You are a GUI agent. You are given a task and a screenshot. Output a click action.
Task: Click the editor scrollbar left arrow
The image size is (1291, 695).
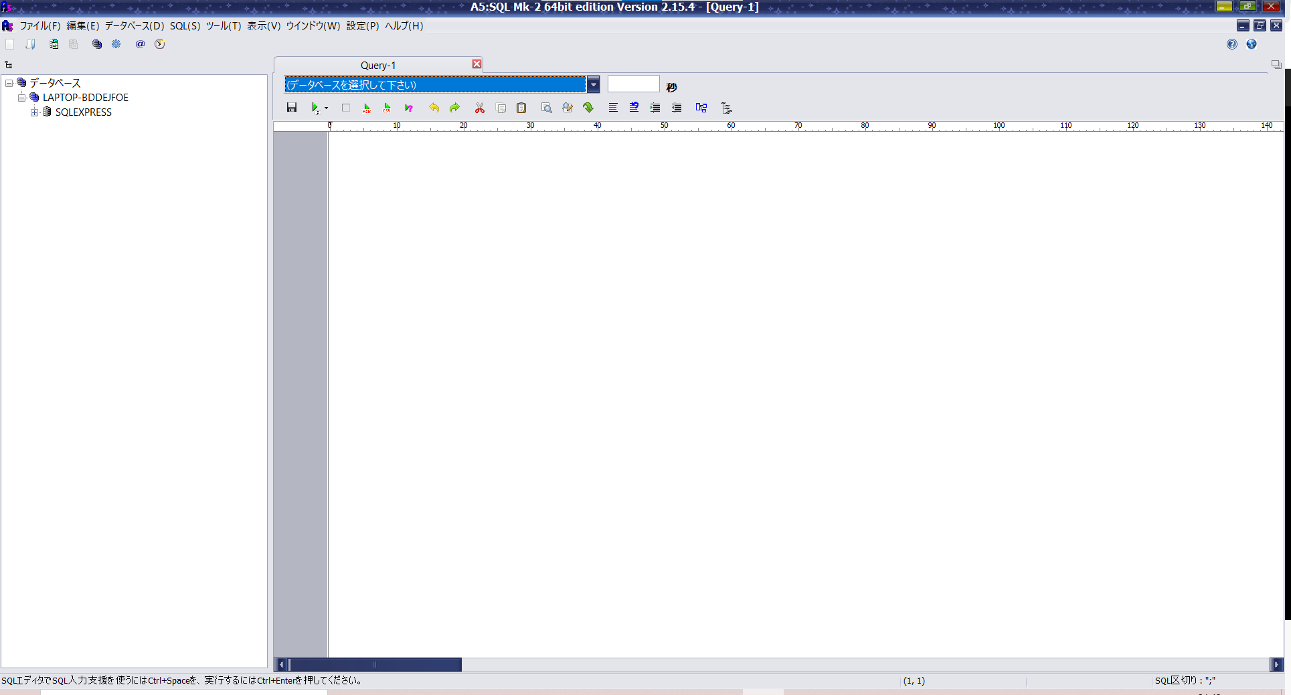(281, 664)
